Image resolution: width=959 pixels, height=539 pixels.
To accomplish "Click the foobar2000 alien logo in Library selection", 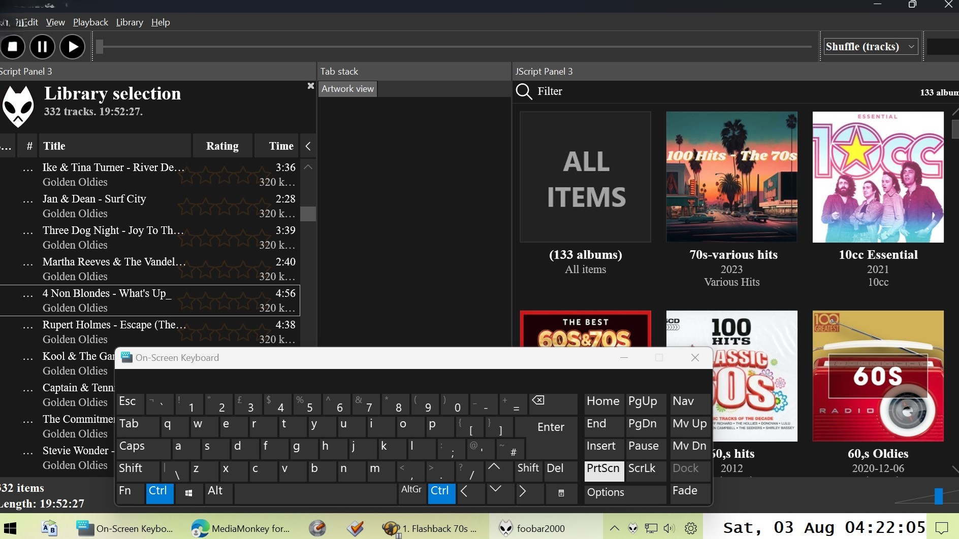I will click(x=18, y=106).
